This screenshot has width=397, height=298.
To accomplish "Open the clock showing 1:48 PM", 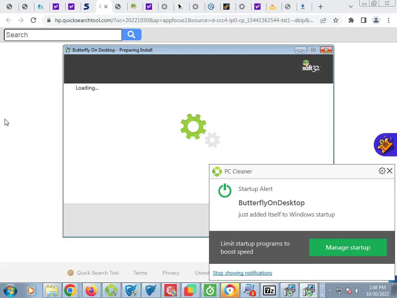I will [x=377, y=291].
